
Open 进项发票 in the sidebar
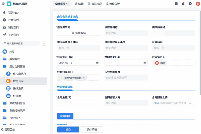pyautogui.click(x=18, y=88)
